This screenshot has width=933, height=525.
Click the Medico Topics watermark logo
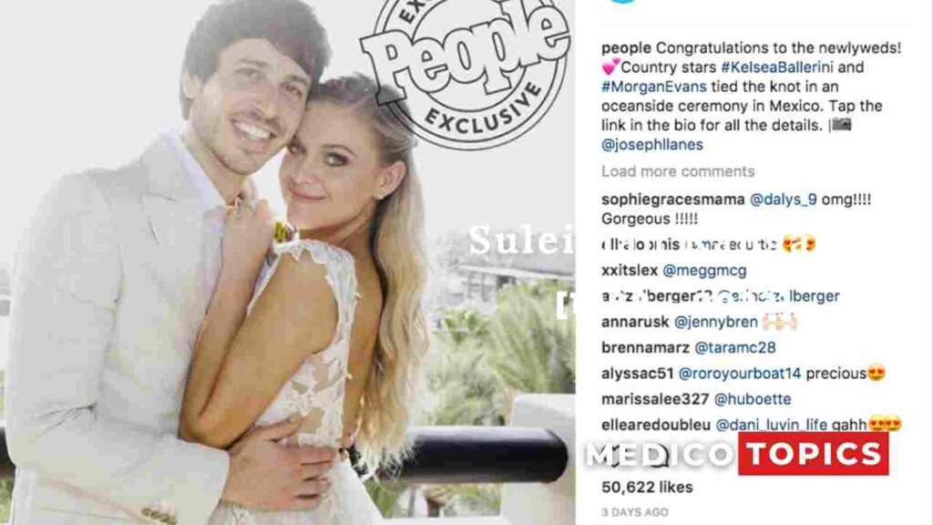pos(736,454)
